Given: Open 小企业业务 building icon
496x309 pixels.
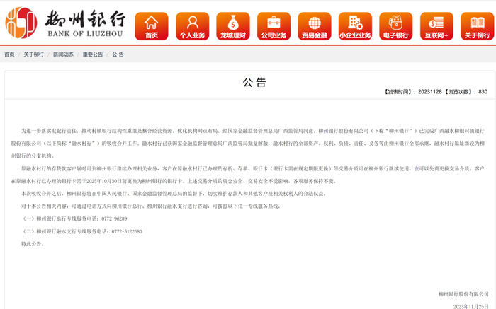Looking at the screenshot, I should pos(355,26).
